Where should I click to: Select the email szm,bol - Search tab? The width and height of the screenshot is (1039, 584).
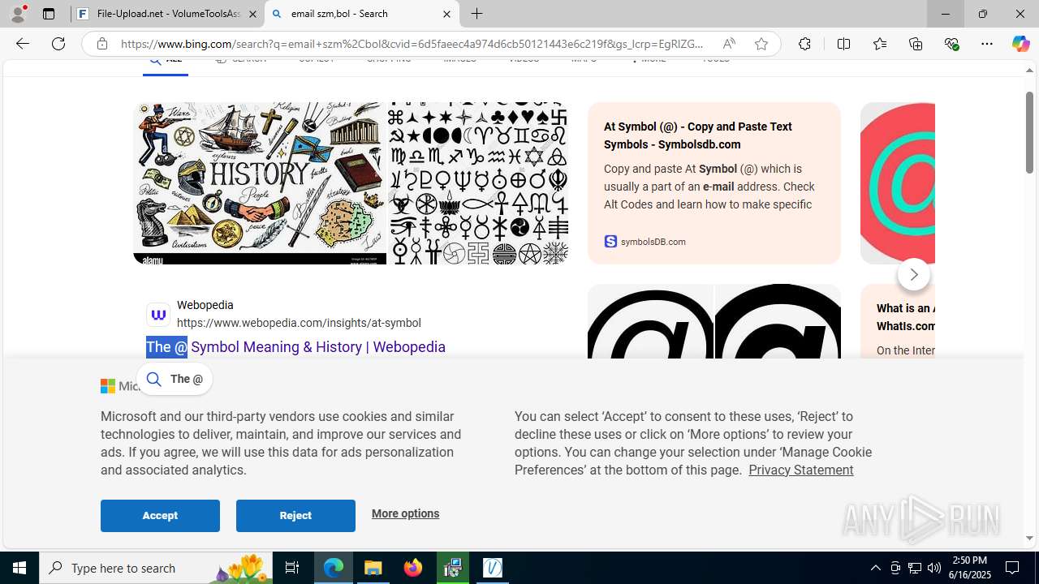[361, 14]
